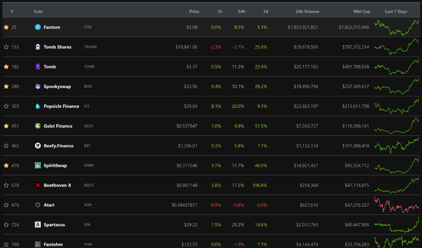Viewport: 422px width, 248px height.
Task: Click the Popsicle Finance droplet logo
Action: click(x=38, y=106)
